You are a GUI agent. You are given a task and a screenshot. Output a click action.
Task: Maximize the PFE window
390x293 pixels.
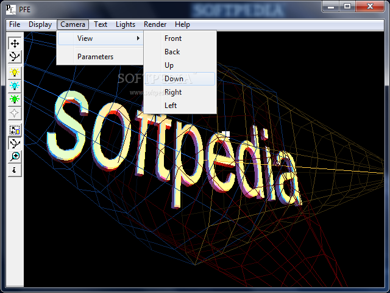(347, 6)
